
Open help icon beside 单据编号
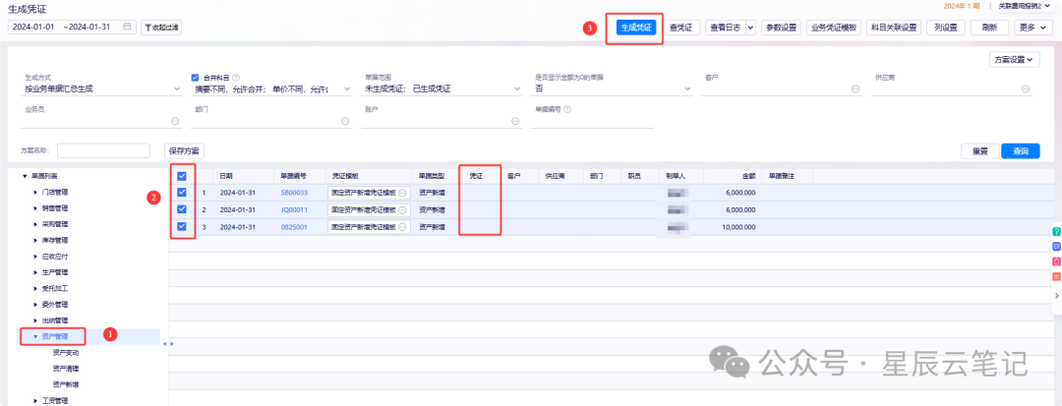[567, 109]
